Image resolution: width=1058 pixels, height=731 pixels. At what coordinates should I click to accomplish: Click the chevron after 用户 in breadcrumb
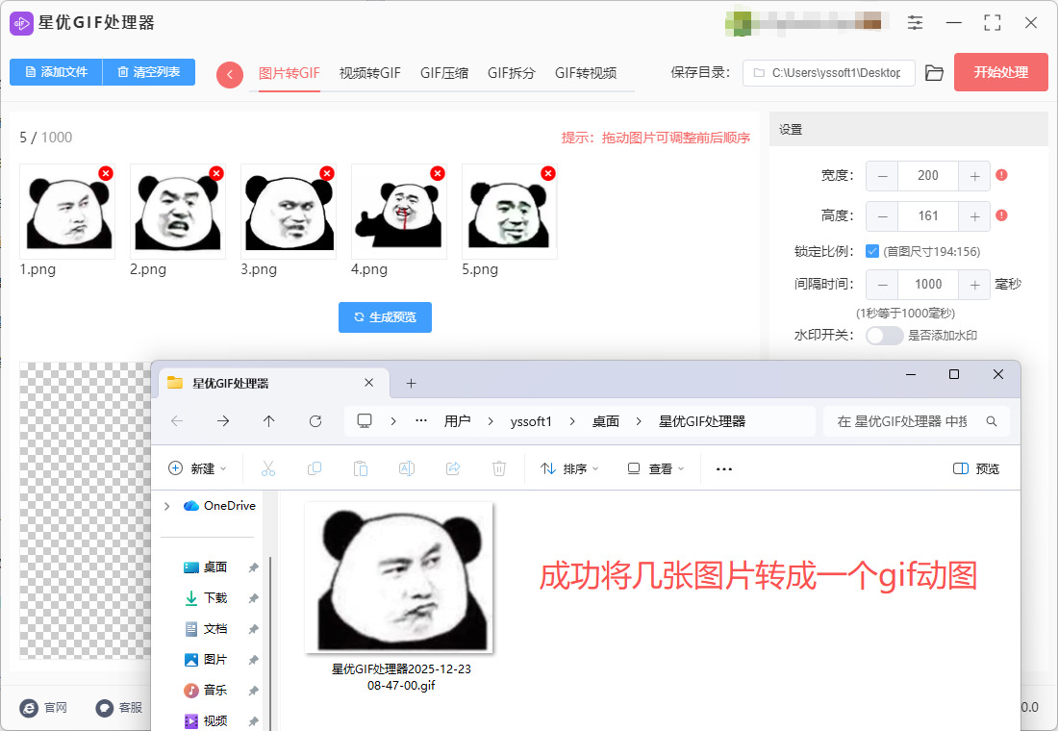click(491, 421)
